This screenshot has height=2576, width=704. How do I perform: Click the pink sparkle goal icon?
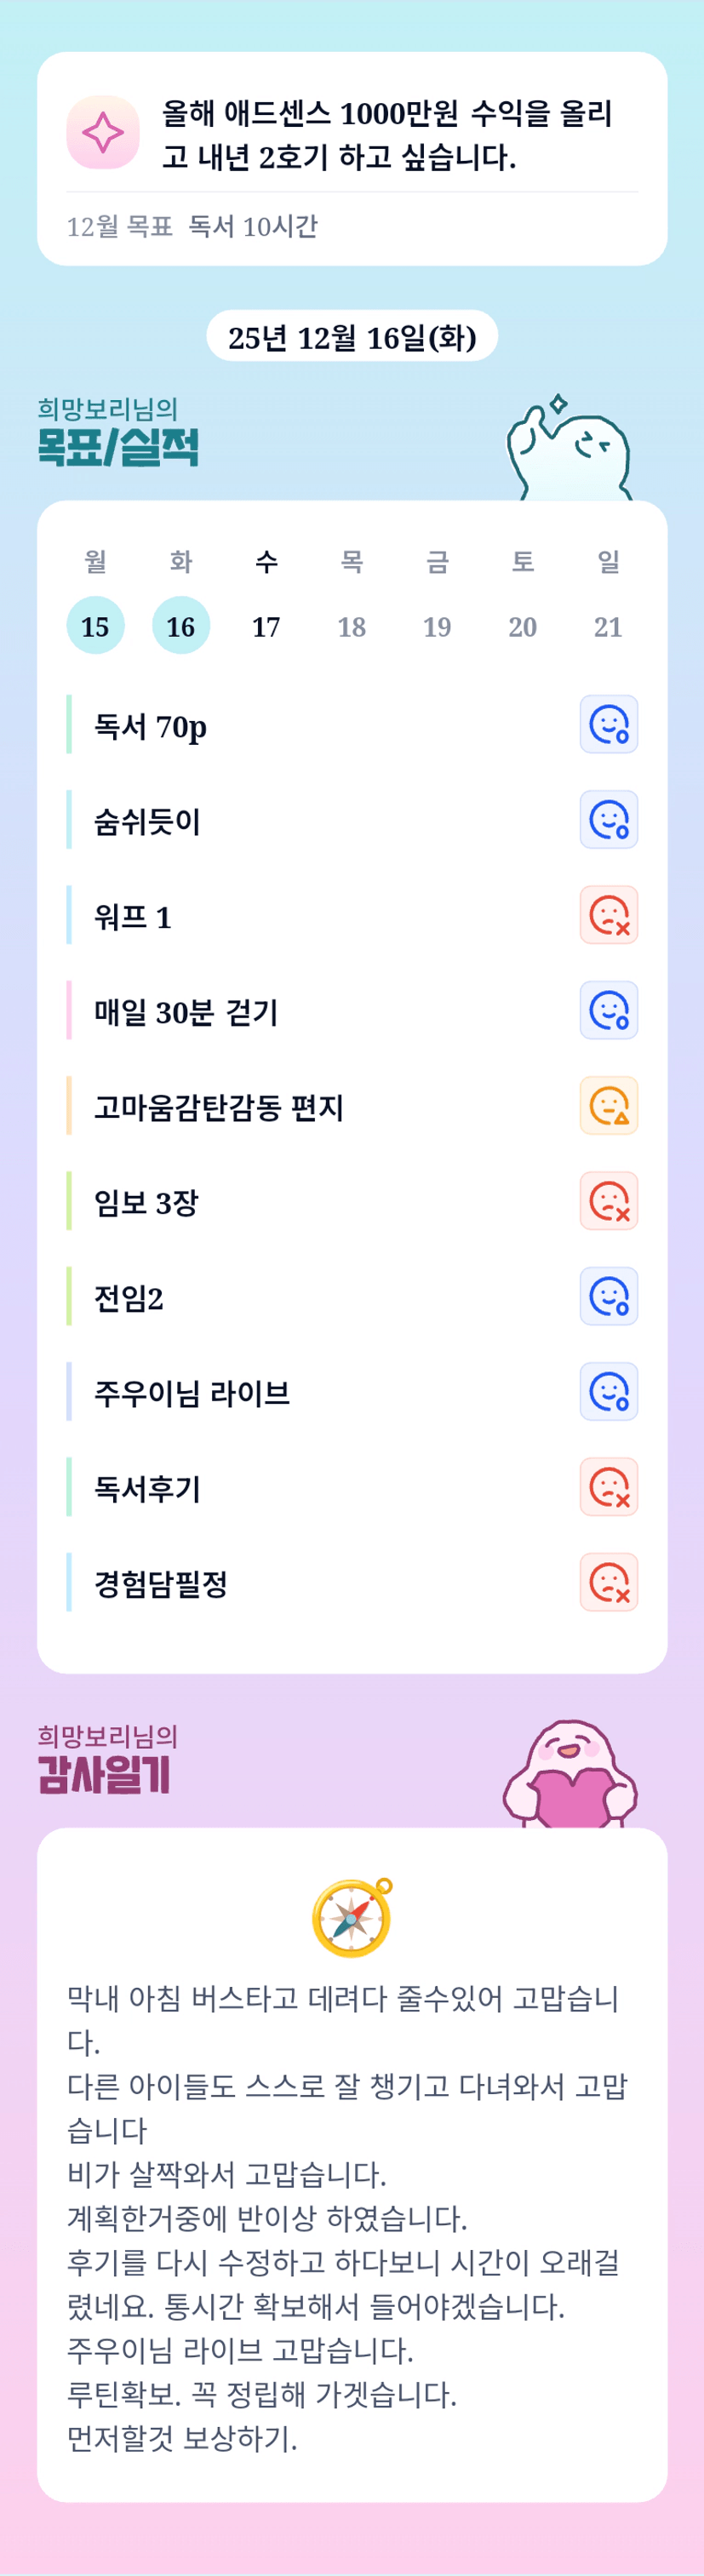tap(102, 132)
